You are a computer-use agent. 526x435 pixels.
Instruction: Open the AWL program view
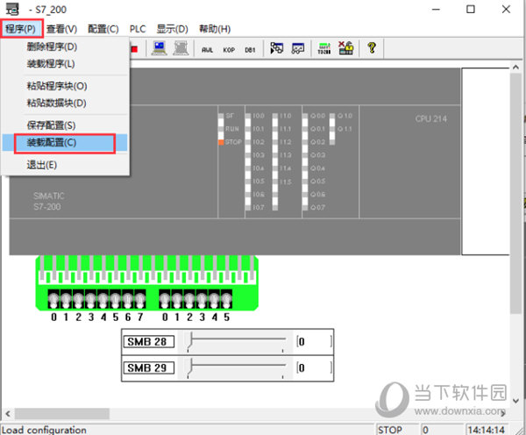tap(207, 50)
